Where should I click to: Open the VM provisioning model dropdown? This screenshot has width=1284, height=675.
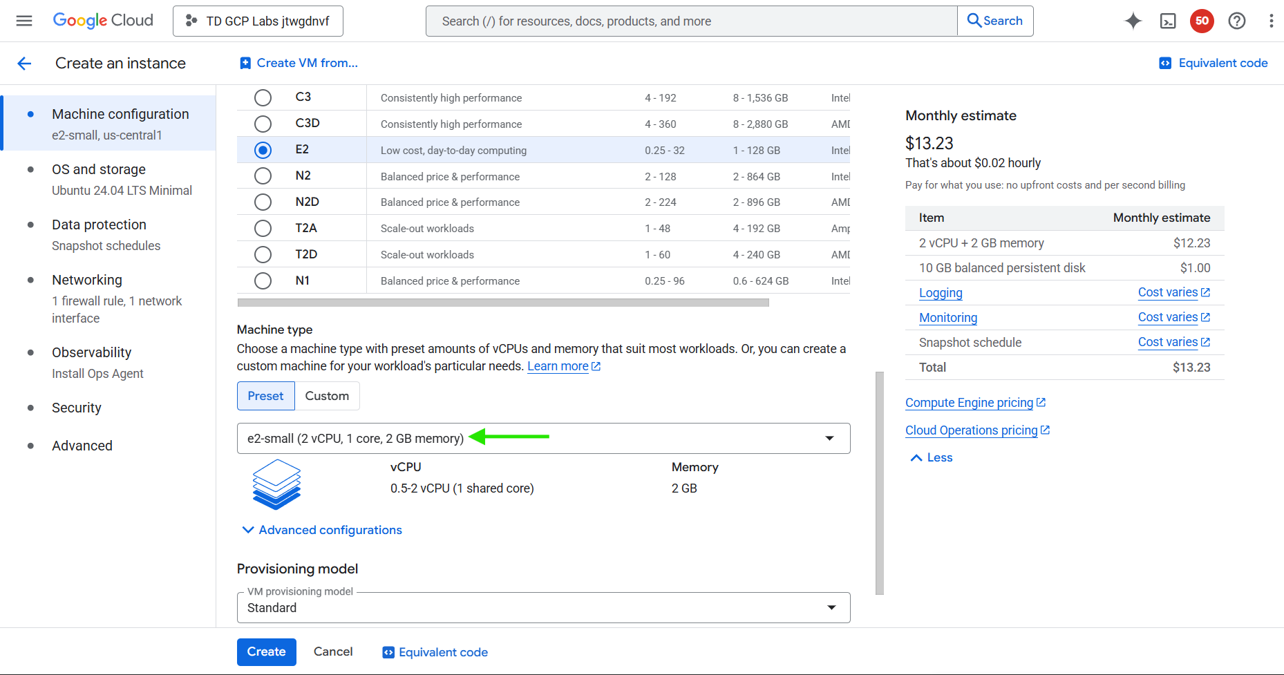[x=543, y=608]
